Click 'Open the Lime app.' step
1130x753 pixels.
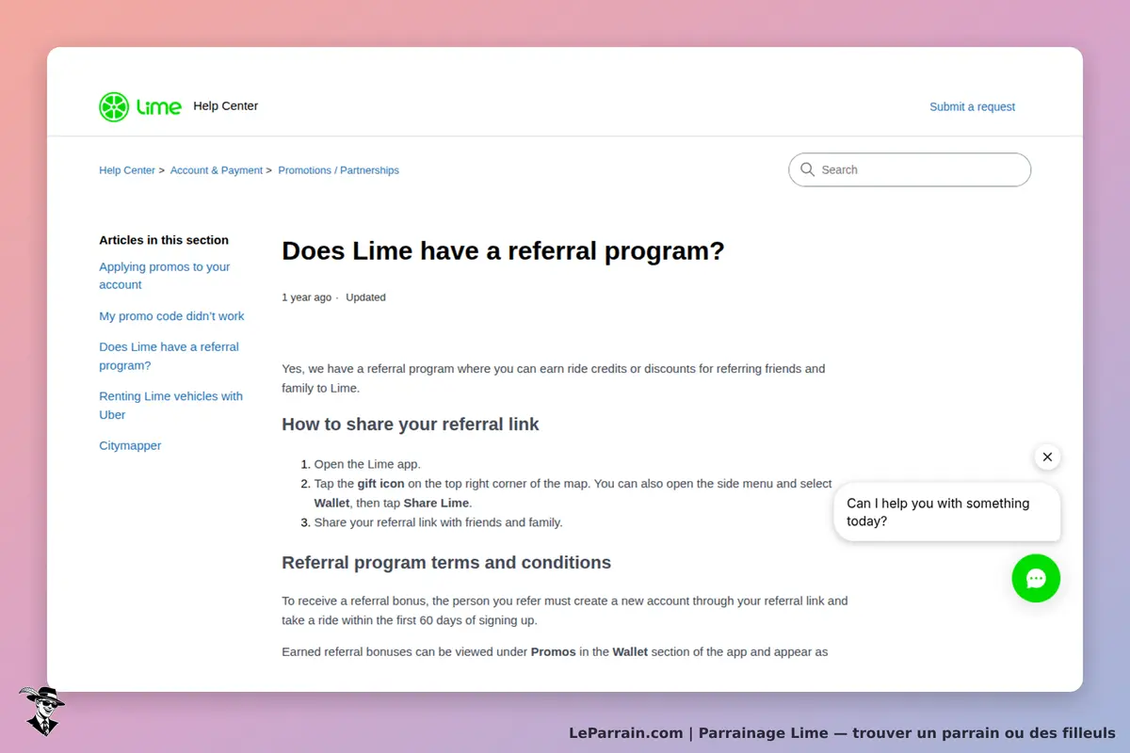[367, 464]
